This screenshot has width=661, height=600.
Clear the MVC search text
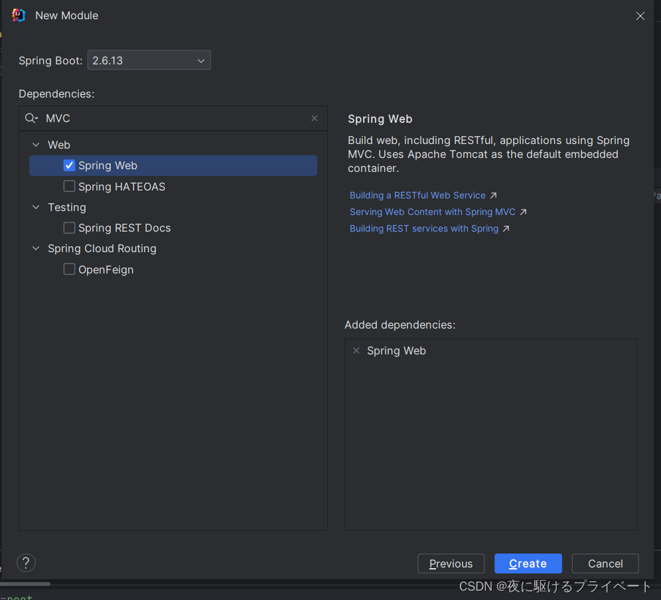click(x=315, y=118)
